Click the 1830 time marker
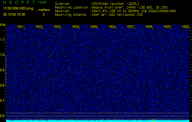 [x=185, y=27]
